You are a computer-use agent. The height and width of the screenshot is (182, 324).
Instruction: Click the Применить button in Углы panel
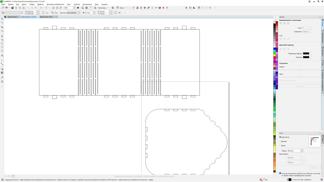(x=315, y=168)
